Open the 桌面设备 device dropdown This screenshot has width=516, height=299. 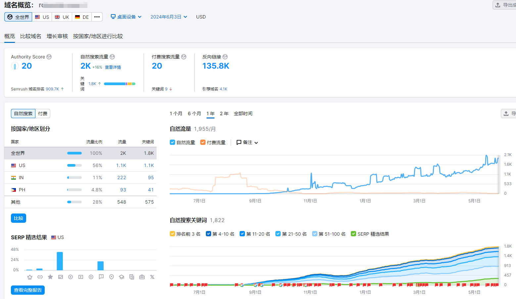(x=126, y=17)
